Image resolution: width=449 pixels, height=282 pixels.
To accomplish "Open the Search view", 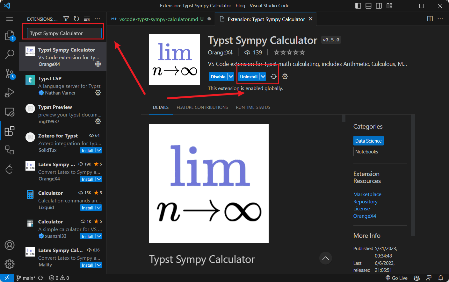I will click(10, 54).
